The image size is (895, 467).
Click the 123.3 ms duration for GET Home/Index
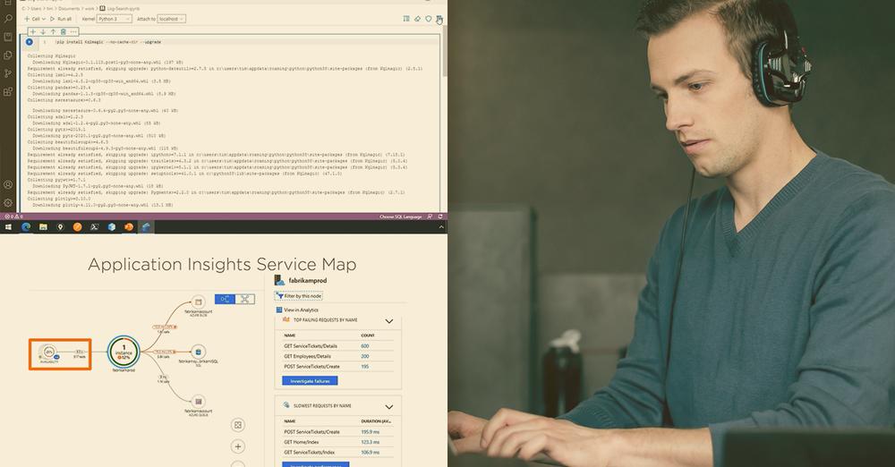click(x=370, y=442)
